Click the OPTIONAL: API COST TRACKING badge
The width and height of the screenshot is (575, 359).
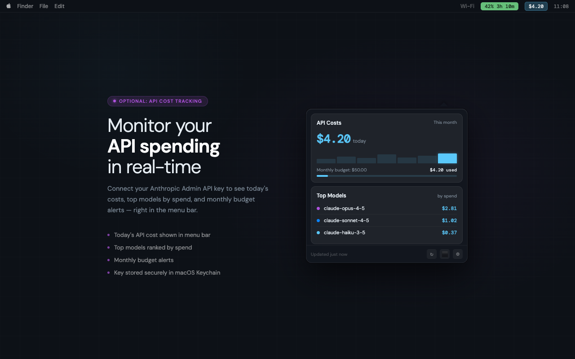(157, 101)
